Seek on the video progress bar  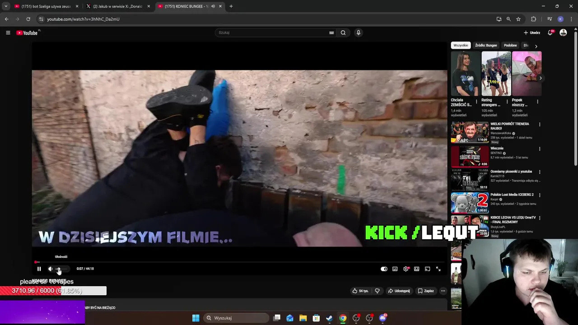[x=239, y=262]
